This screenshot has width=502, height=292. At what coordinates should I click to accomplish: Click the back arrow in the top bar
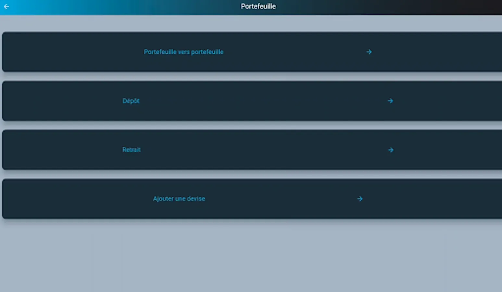(7, 6)
